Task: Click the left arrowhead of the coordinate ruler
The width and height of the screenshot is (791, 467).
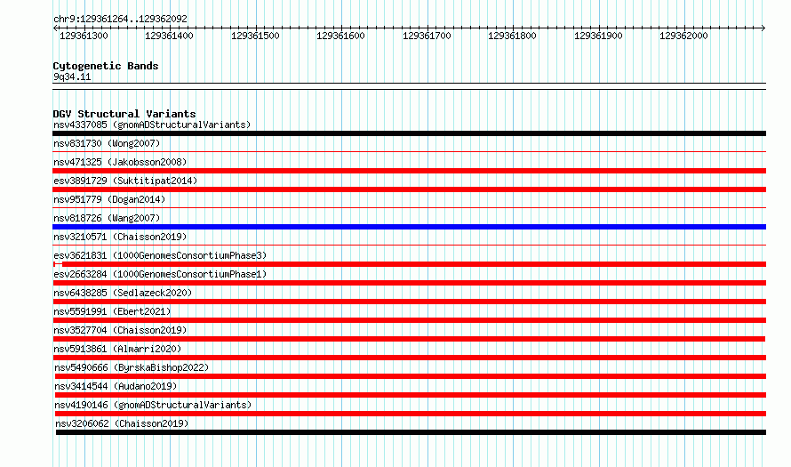Action: (x=55, y=28)
